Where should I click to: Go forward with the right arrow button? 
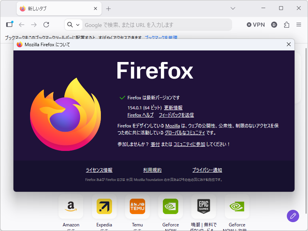point(34,25)
